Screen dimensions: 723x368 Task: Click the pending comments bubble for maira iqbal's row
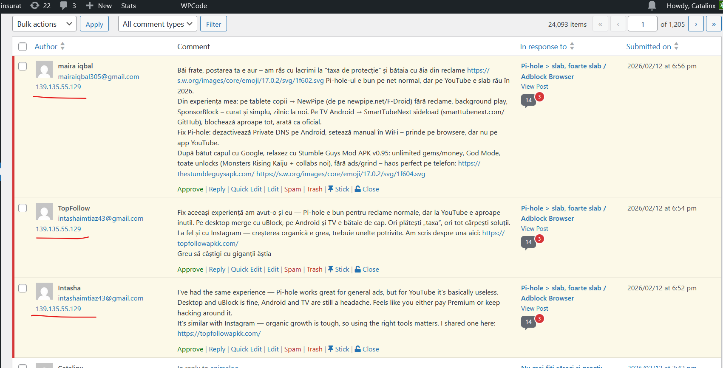(528, 100)
